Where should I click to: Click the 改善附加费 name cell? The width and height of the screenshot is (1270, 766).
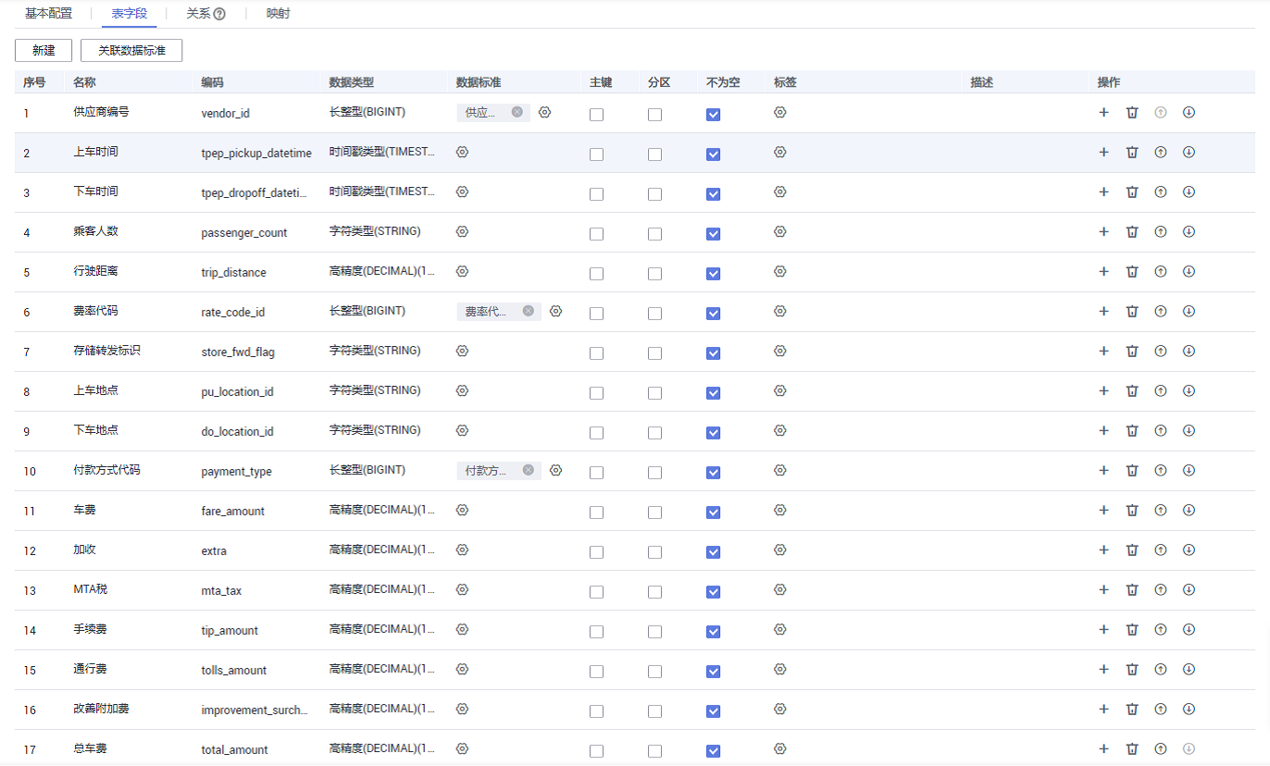tap(102, 709)
